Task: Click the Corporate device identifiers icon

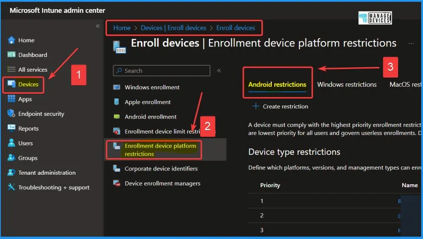Action: coord(116,168)
